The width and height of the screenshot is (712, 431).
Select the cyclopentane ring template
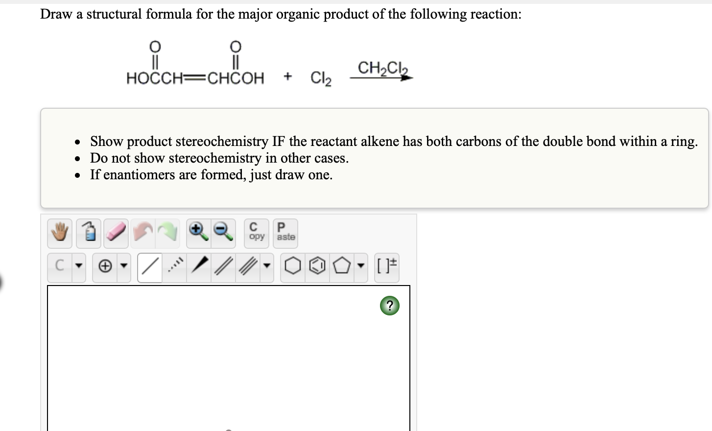click(342, 266)
